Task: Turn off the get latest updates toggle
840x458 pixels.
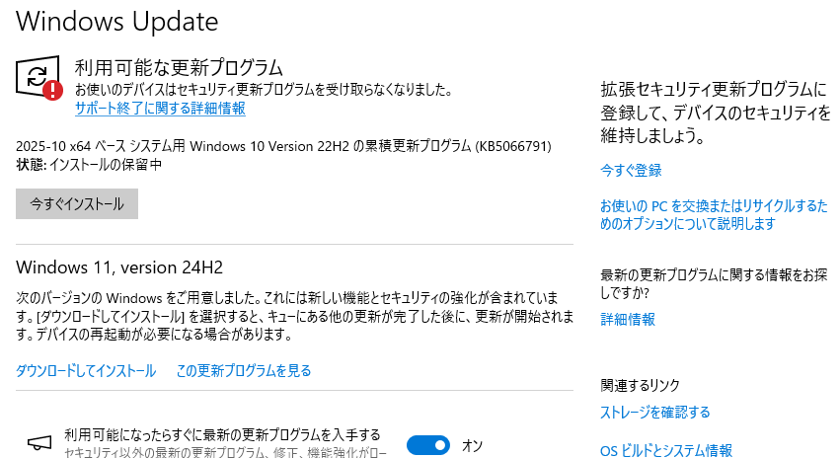Action: pyautogui.click(x=427, y=445)
